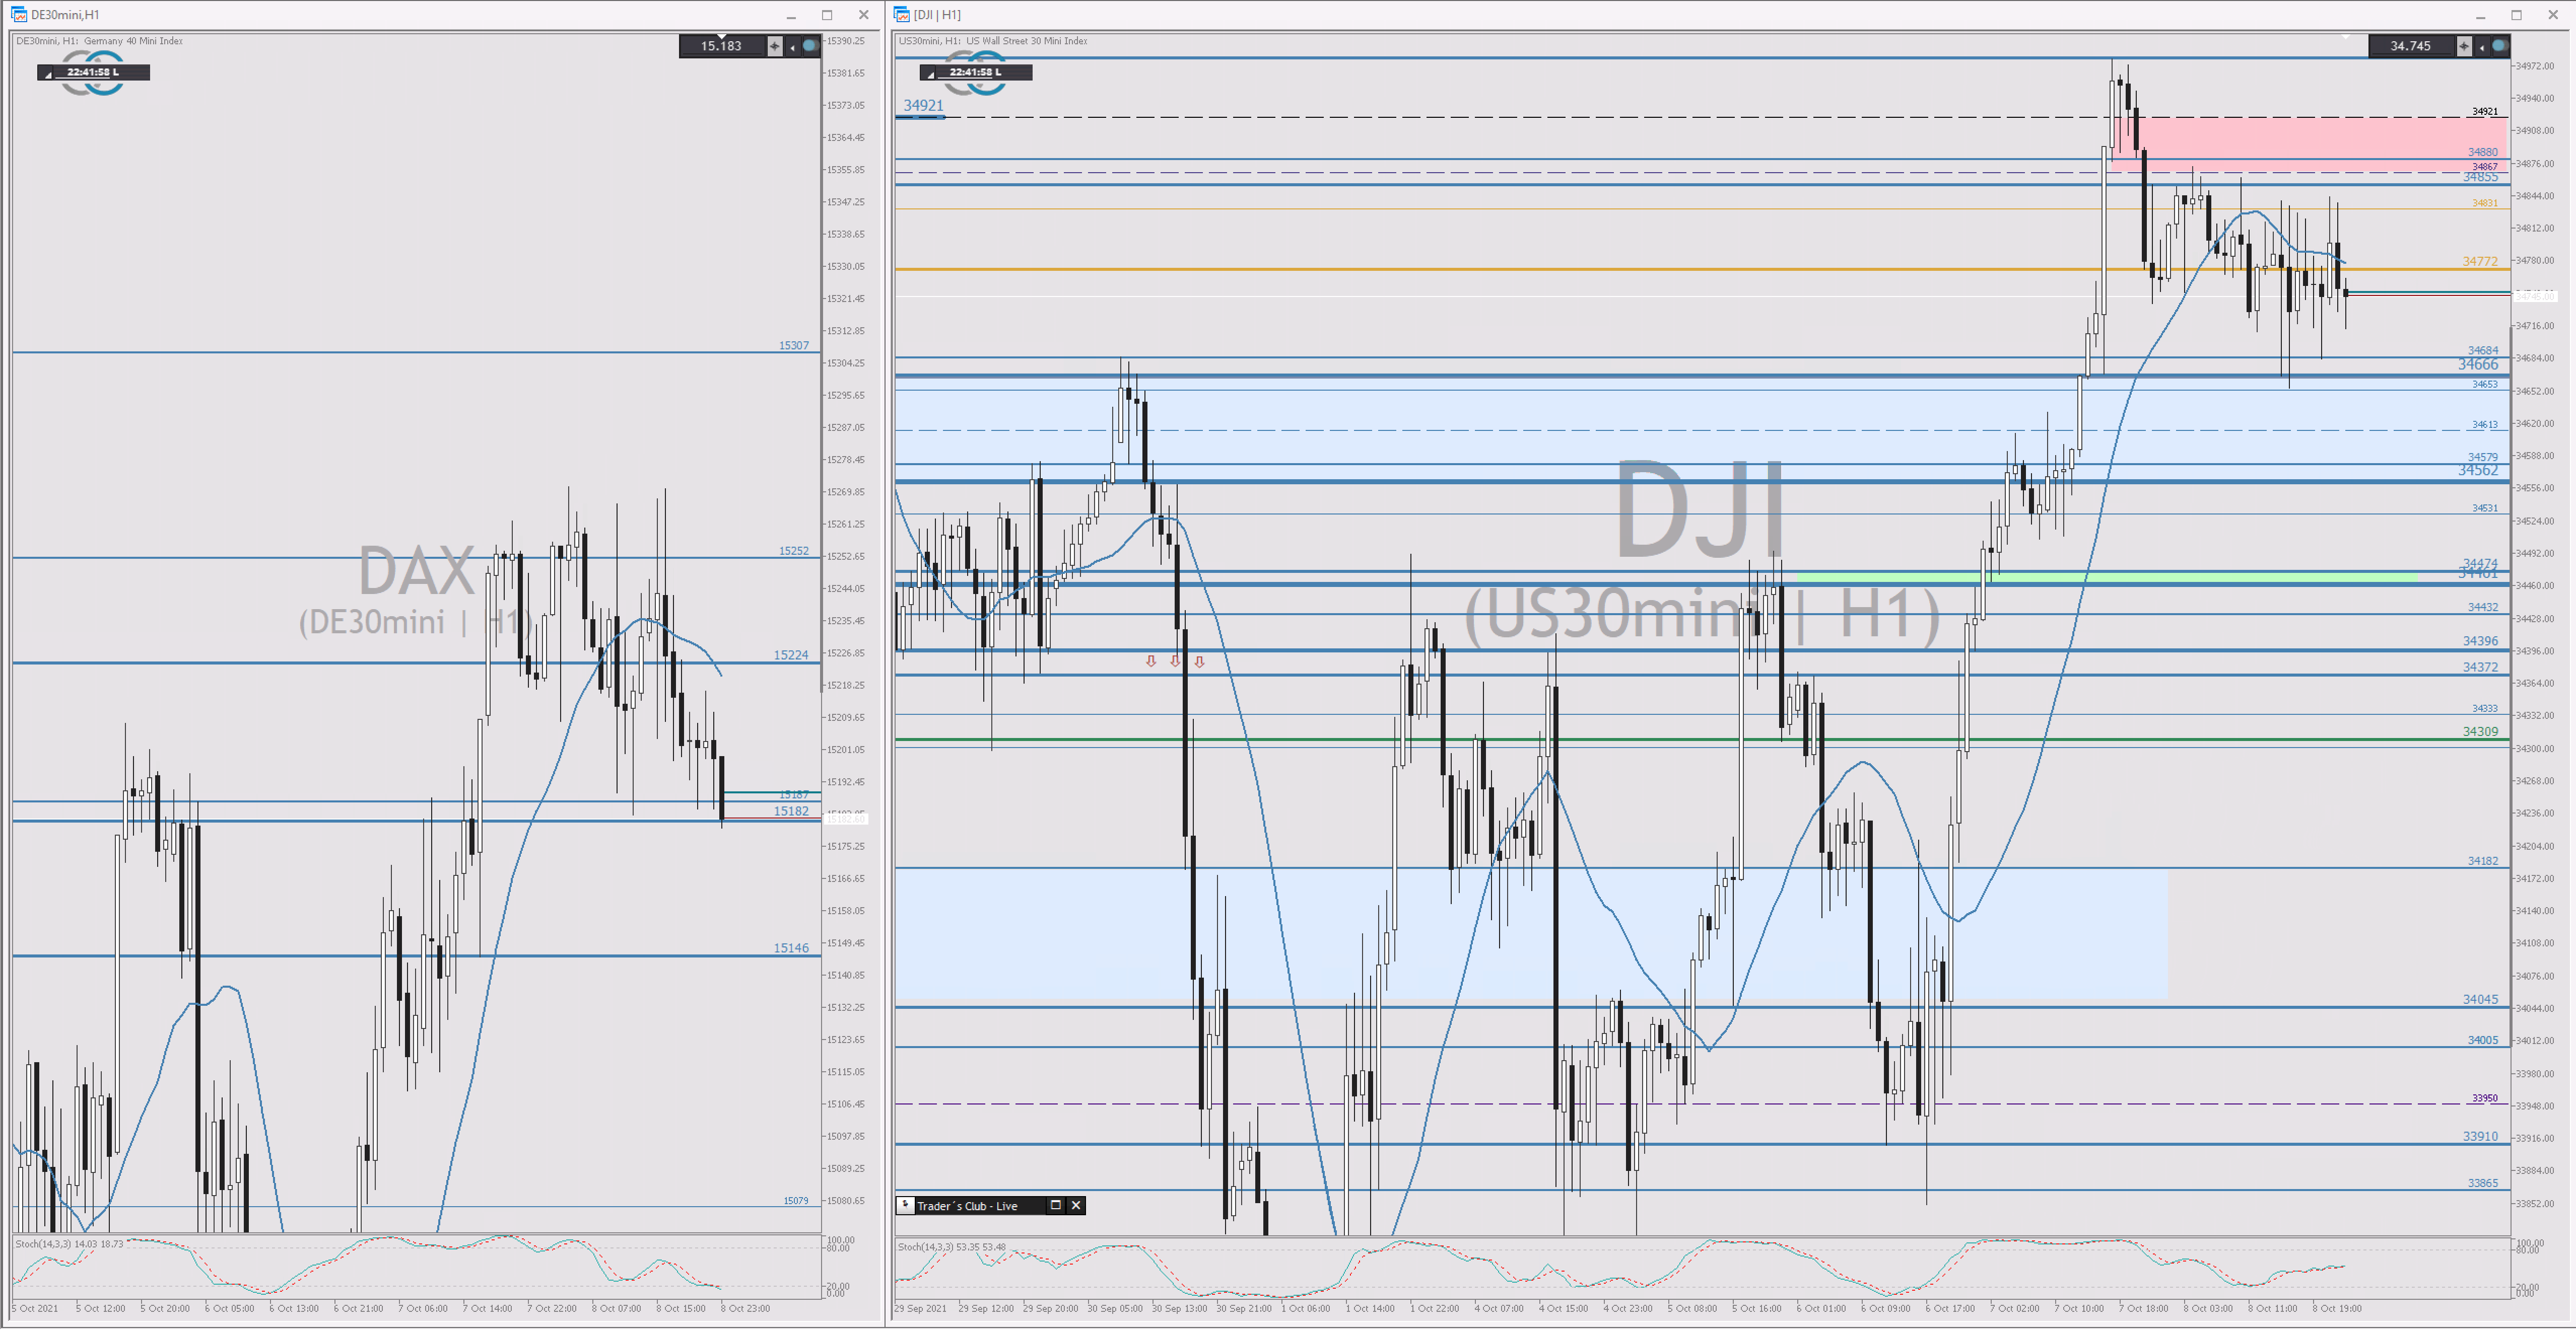Click the 15.183 price field in DAX chart
This screenshot has height=1330, width=2576.
[x=722, y=46]
